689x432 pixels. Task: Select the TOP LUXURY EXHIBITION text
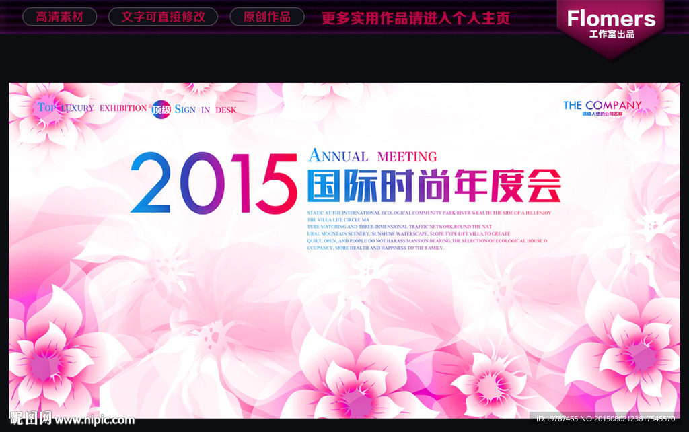coord(92,108)
